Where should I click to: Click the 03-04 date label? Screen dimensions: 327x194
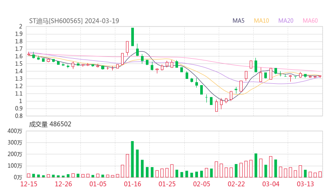click(271, 184)
